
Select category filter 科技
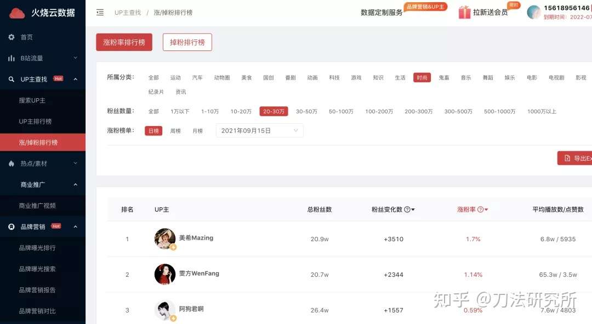tap(334, 77)
